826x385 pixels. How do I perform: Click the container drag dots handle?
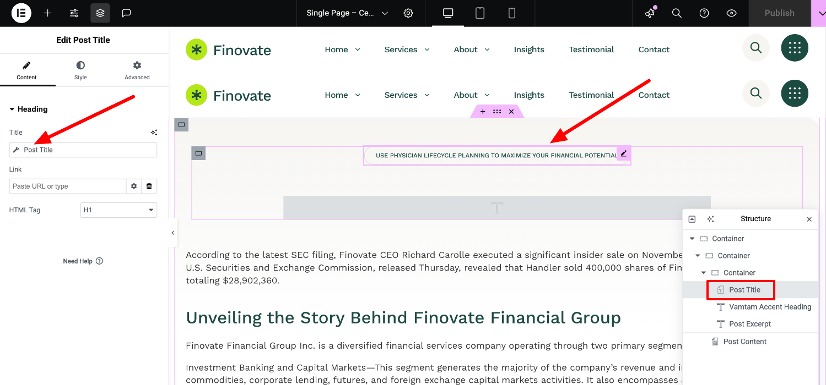click(497, 112)
